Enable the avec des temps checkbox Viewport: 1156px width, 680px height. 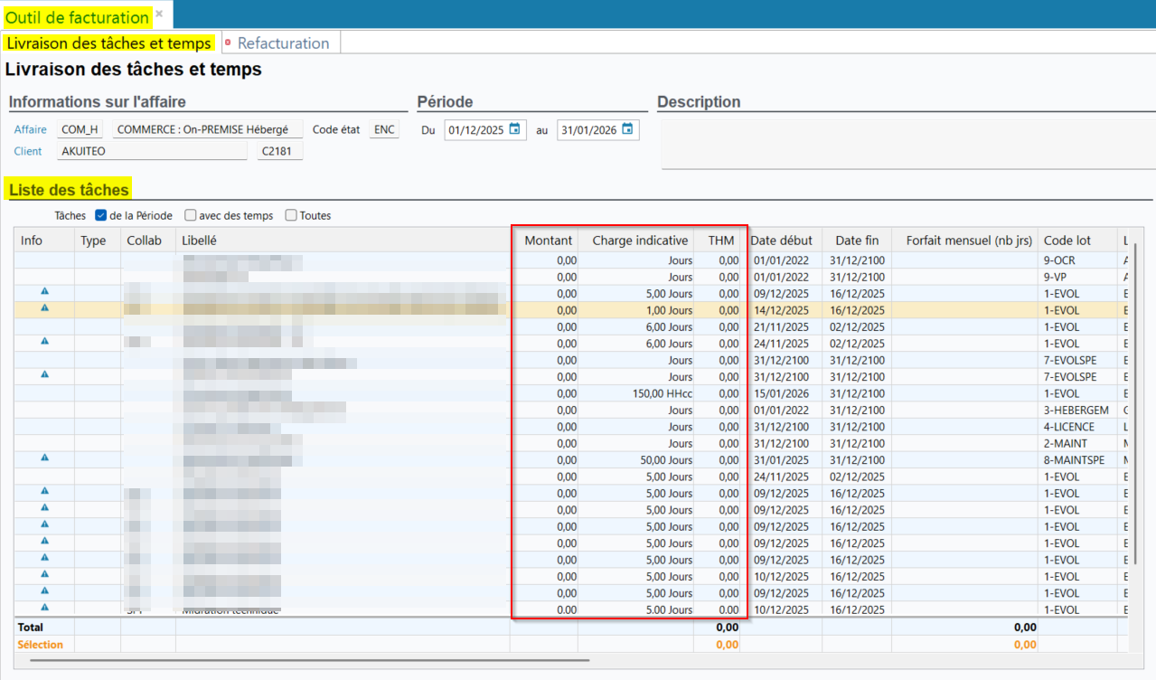[x=191, y=215]
